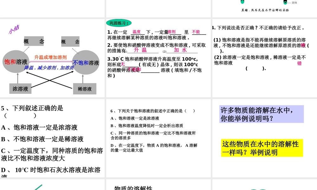Select the slide with 许多物质能溶解在水中
The height and width of the screenshot is (190, 317).
coord(265,138)
